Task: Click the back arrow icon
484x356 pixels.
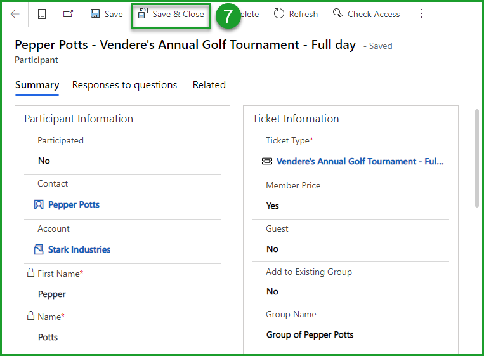Action: tap(15, 14)
